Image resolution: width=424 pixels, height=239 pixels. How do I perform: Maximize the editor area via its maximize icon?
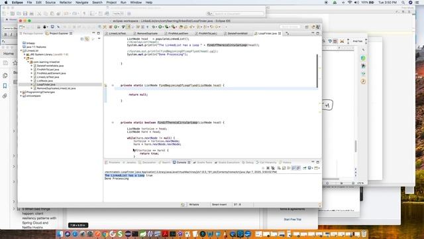[318, 33]
